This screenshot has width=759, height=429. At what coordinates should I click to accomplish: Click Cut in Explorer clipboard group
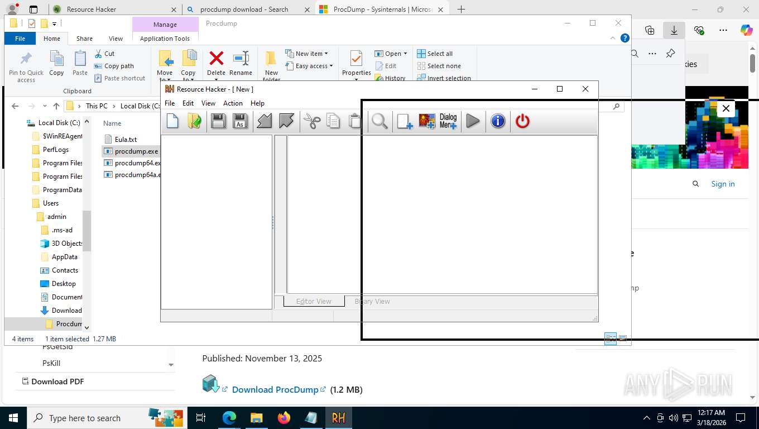(104, 54)
